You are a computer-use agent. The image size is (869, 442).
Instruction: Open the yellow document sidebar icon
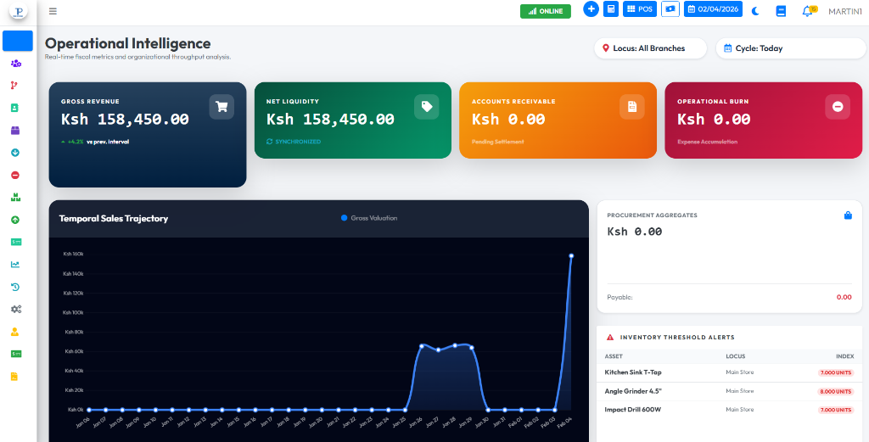[14, 377]
